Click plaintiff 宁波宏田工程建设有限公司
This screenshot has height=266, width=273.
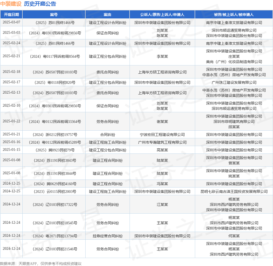pos(162,135)
